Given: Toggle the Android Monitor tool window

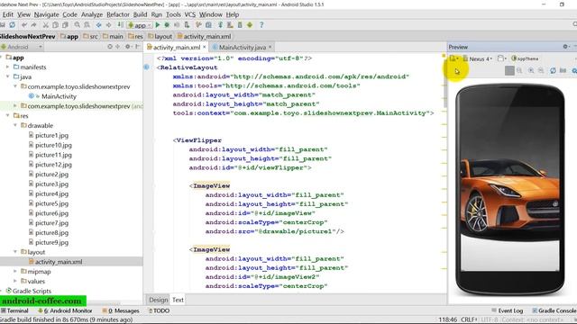Looking at the screenshot, I should pos(65,310).
